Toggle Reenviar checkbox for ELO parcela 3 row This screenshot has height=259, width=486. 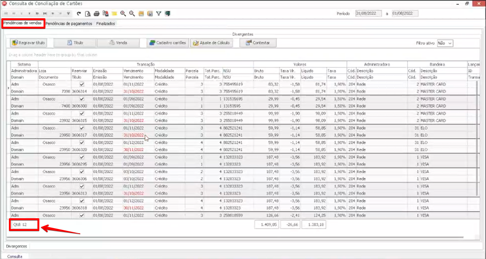(82, 128)
